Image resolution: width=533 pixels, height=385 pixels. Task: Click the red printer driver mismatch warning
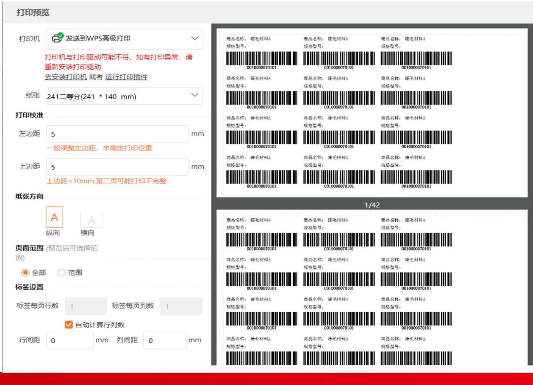point(118,62)
